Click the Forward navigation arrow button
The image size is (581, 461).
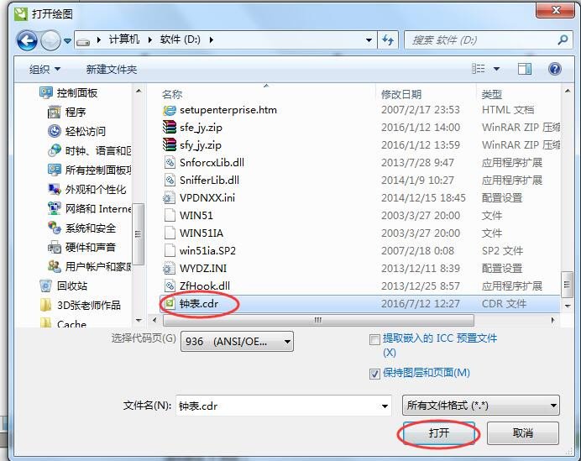coord(50,40)
